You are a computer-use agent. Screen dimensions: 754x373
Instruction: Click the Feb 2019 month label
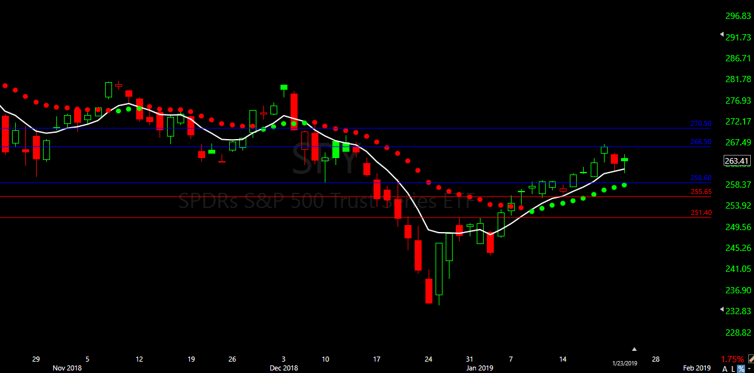pos(697,368)
